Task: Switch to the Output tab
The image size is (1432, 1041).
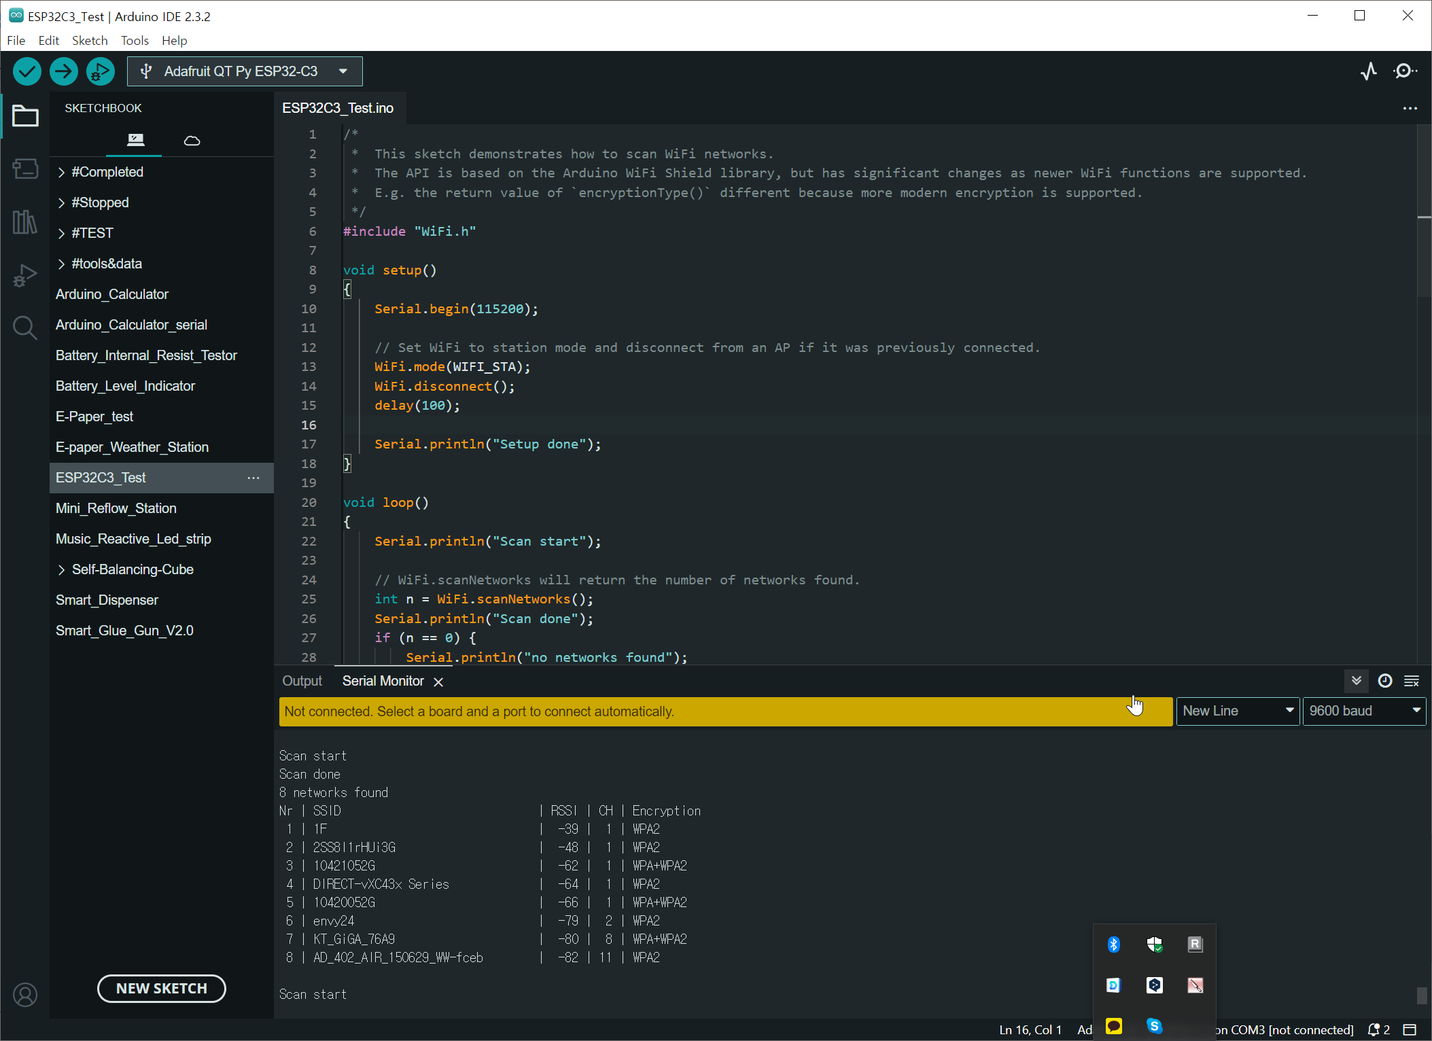Action: pyautogui.click(x=302, y=681)
